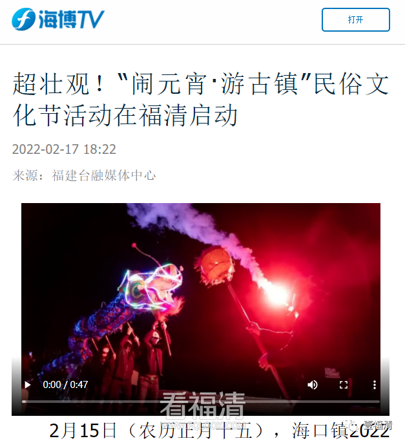Click the progress bar handle at the start
The width and height of the screenshot is (405, 443).
click(x=24, y=402)
